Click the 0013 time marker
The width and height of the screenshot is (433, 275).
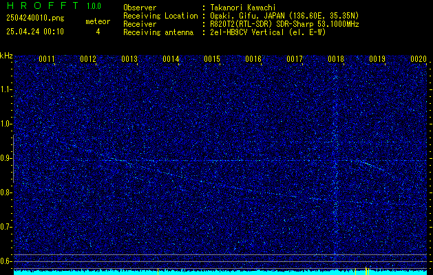coord(129,59)
